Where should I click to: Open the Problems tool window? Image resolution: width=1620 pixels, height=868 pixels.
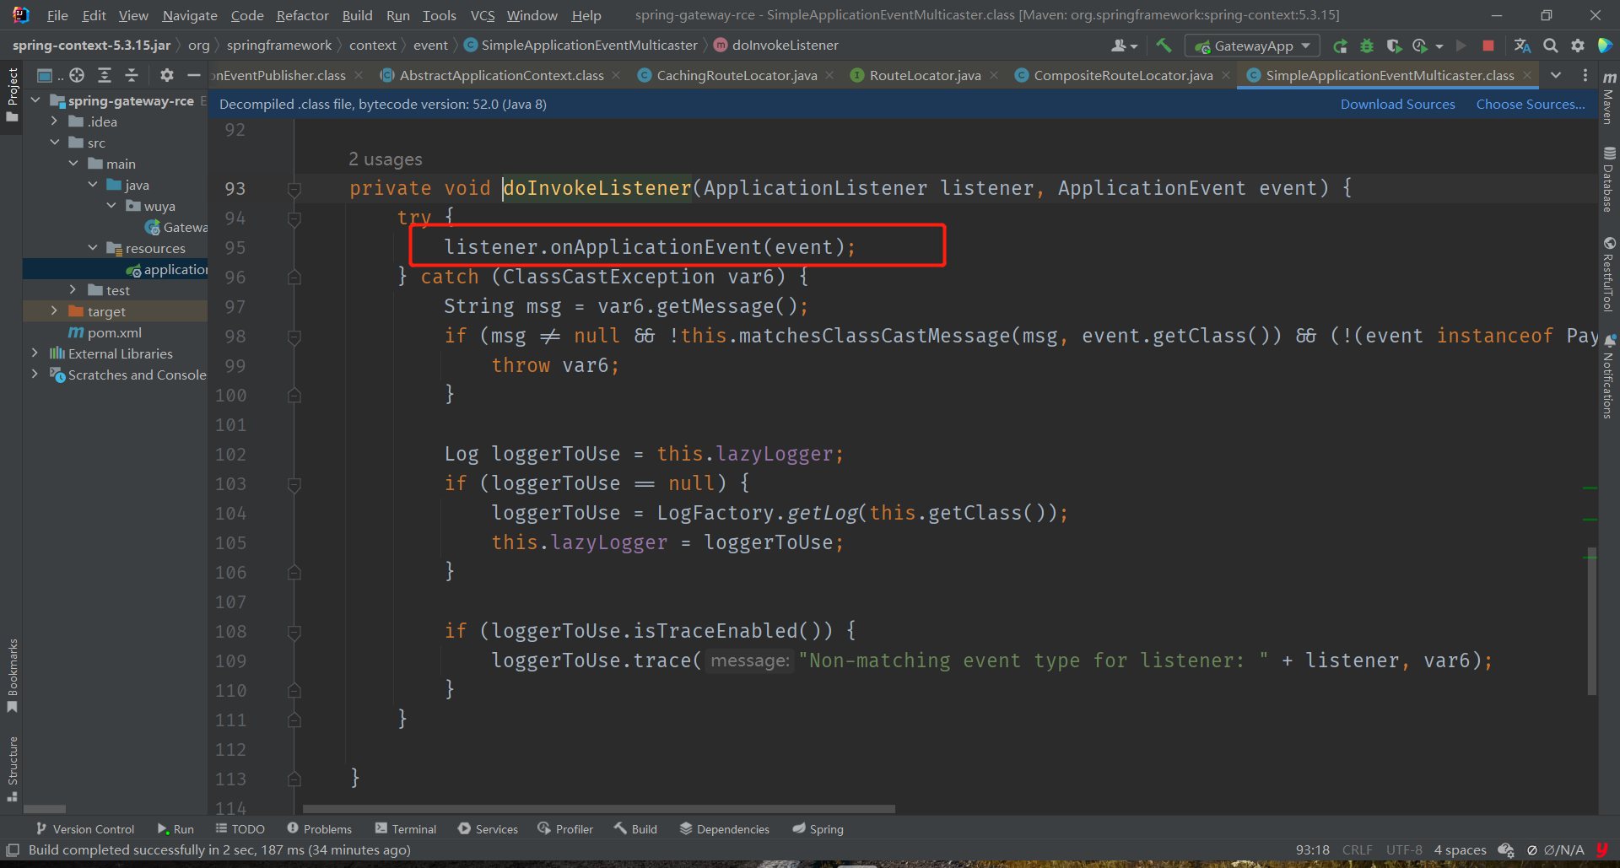[x=319, y=829]
